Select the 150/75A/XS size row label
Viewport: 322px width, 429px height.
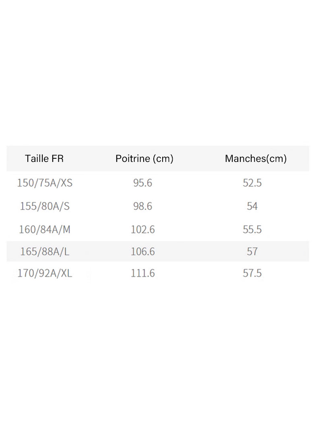pyautogui.click(x=45, y=183)
